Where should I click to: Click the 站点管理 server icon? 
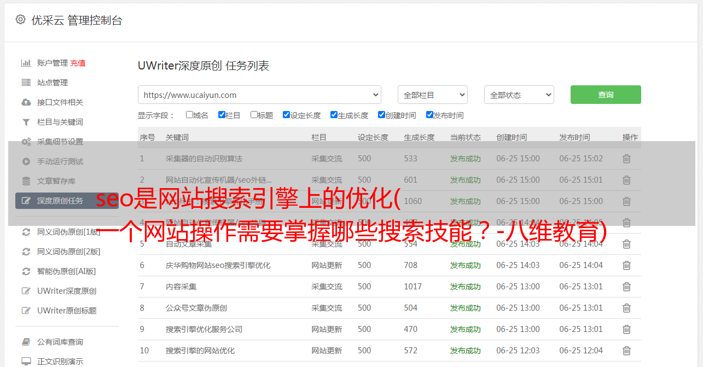coord(26,83)
